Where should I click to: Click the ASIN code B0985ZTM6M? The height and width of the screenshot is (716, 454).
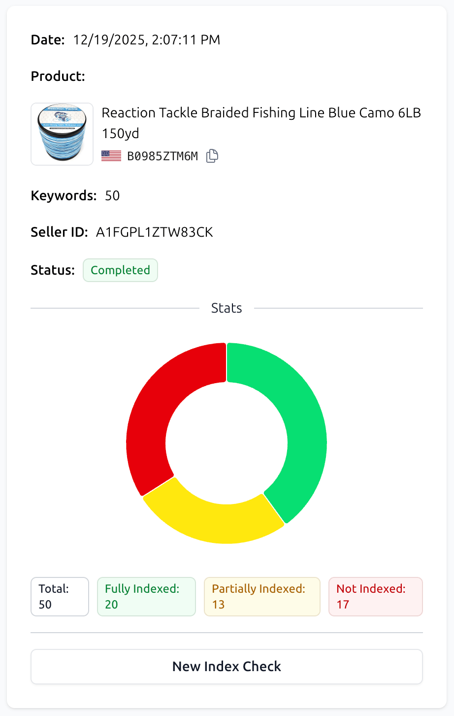(x=162, y=155)
